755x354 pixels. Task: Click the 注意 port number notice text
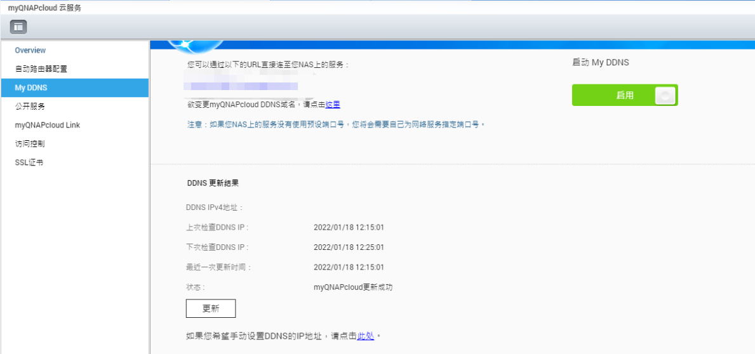pyautogui.click(x=336, y=124)
